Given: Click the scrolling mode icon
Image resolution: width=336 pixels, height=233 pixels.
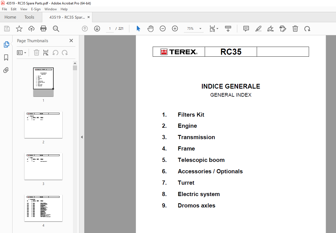Looking at the screenshot, I should pos(228,29).
